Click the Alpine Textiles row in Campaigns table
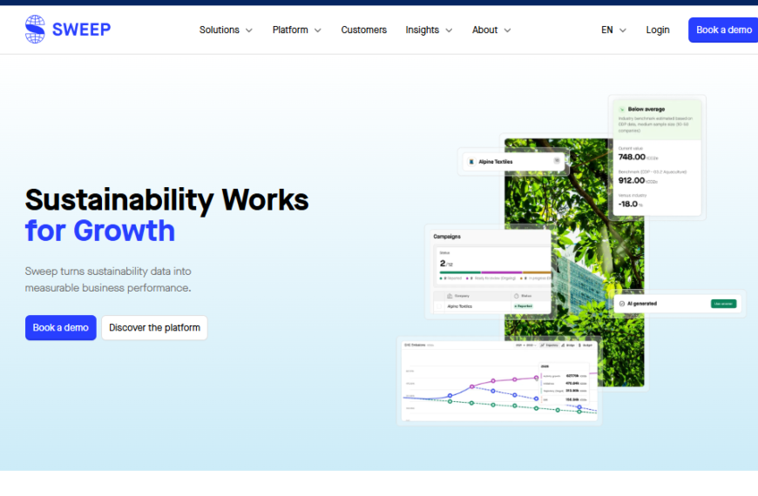Viewport: 758px width, 496px height. tap(492, 306)
